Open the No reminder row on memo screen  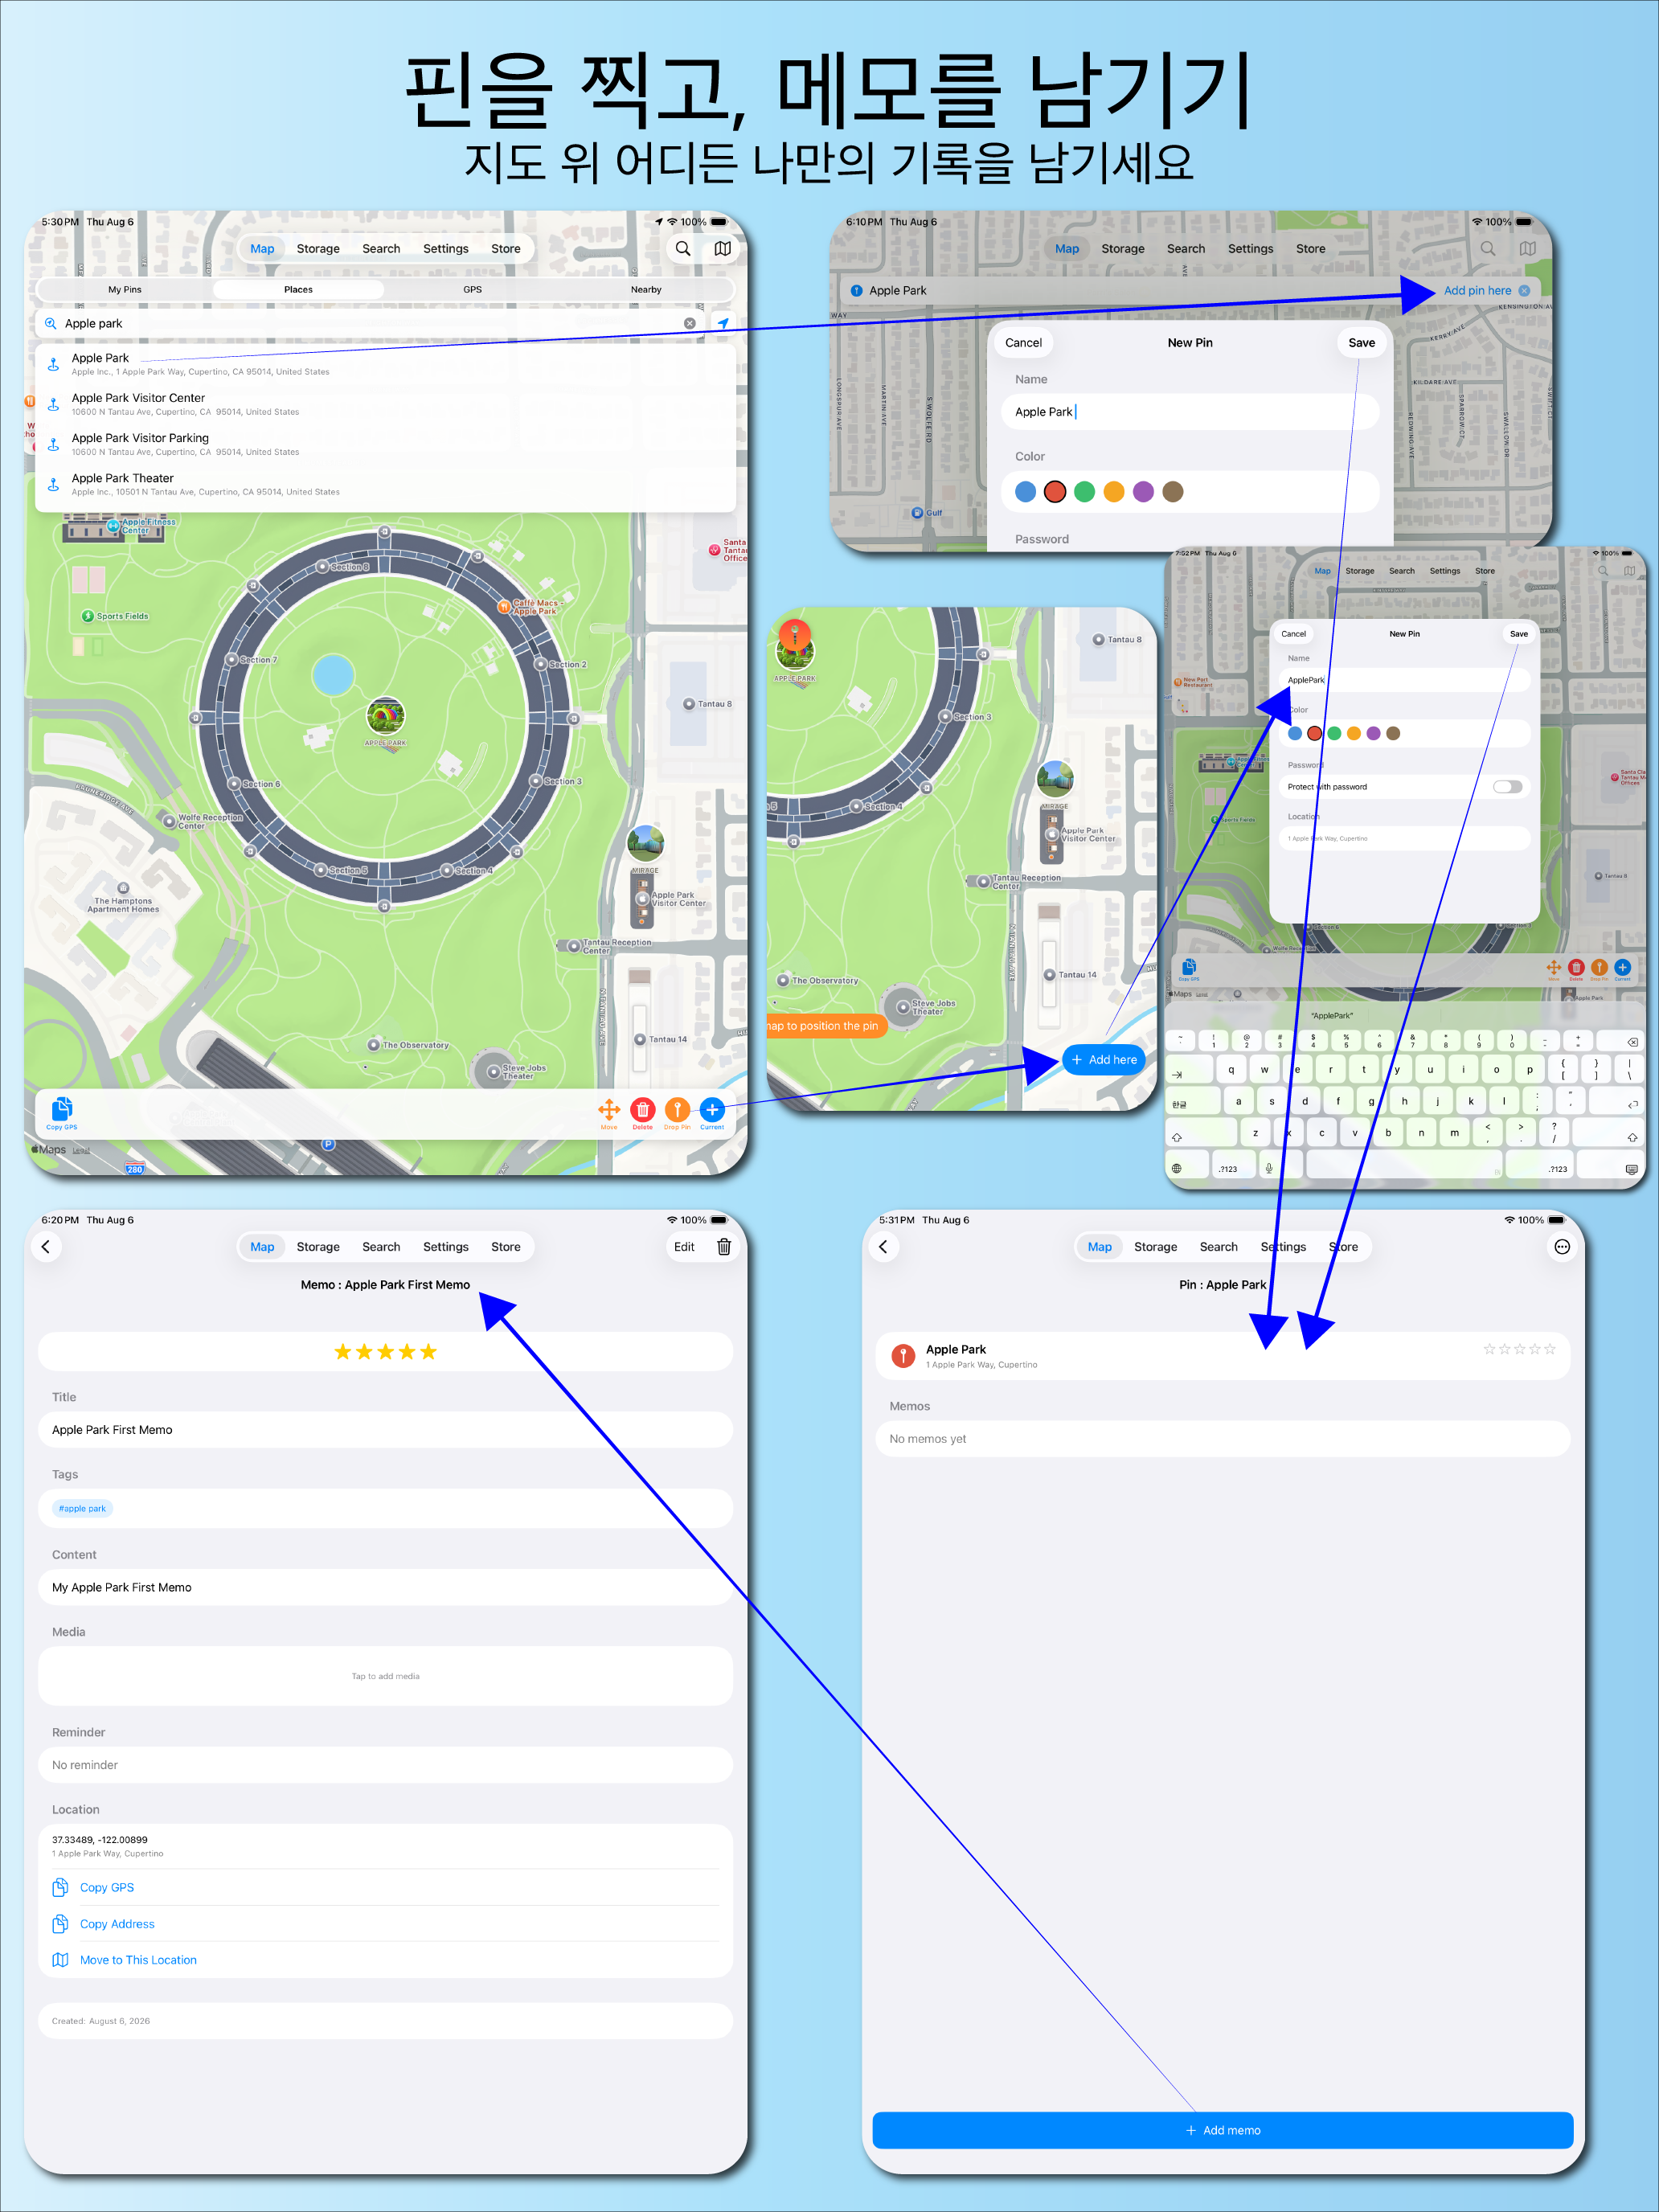point(385,1765)
